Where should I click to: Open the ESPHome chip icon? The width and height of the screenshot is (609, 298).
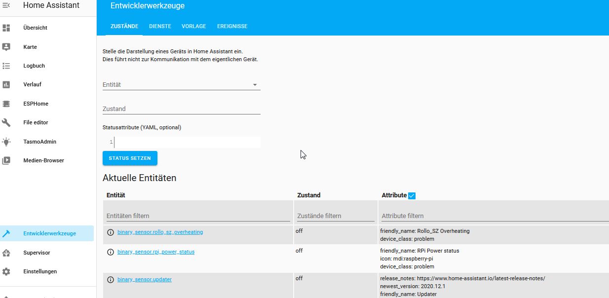6,104
